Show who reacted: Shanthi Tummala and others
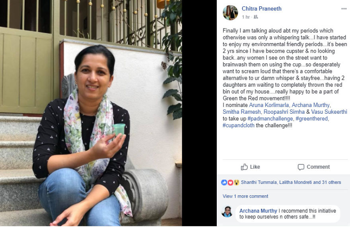The height and width of the screenshot is (227, 350). point(291,182)
